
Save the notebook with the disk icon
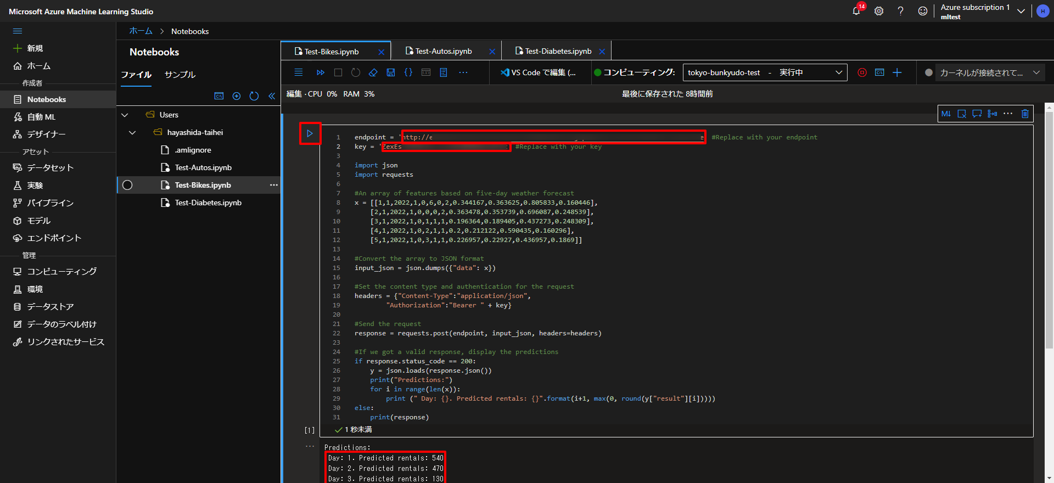[x=391, y=72]
